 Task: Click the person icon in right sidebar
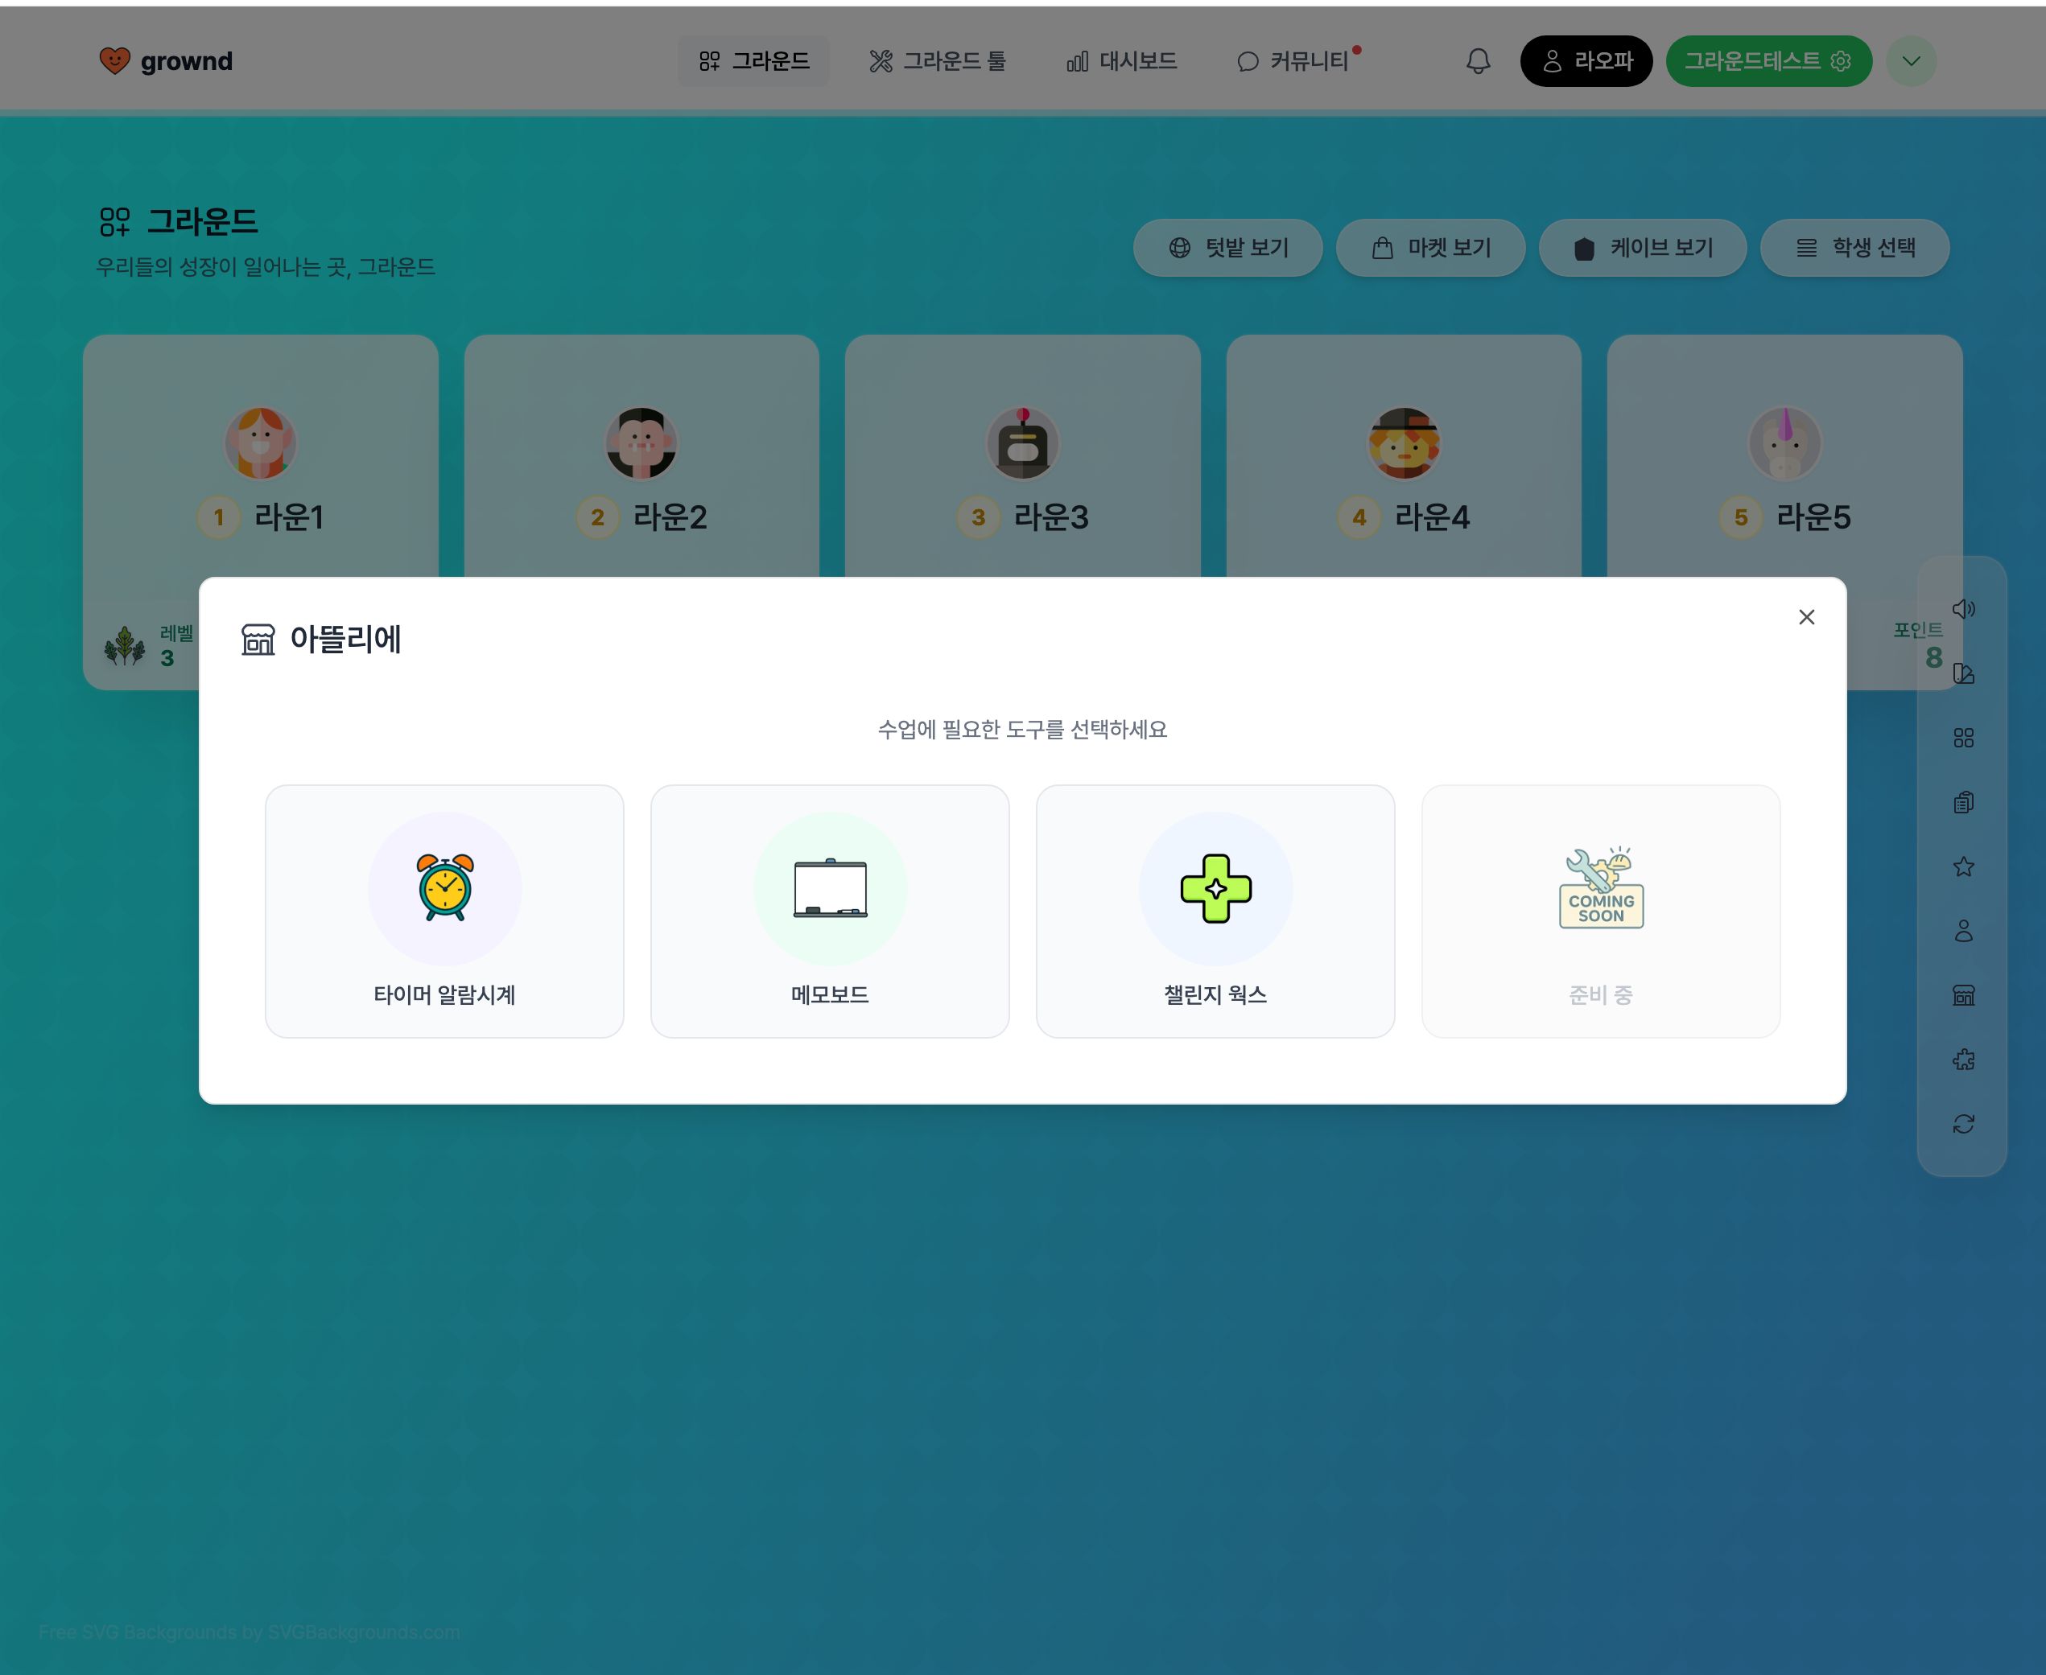(x=1963, y=931)
